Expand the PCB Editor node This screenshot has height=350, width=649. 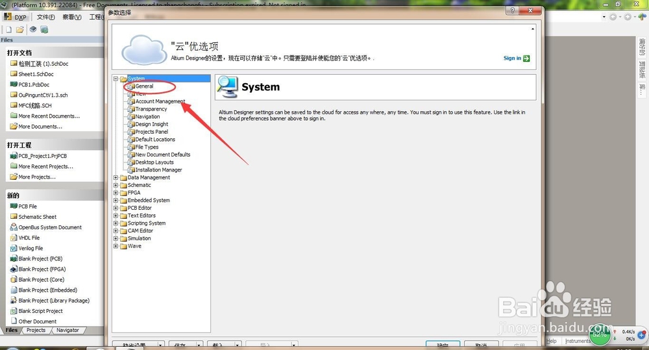pos(116,208)
